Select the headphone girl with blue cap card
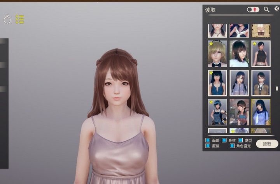Image resolution: width=280 pixels, height=184 pixels. pos(217,112)
